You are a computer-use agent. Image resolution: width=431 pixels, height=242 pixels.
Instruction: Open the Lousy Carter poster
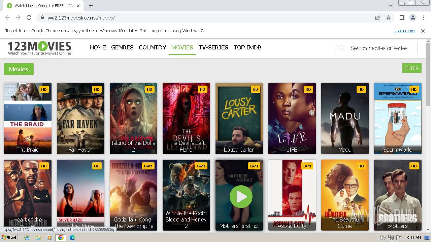click(x=239, y=119)
